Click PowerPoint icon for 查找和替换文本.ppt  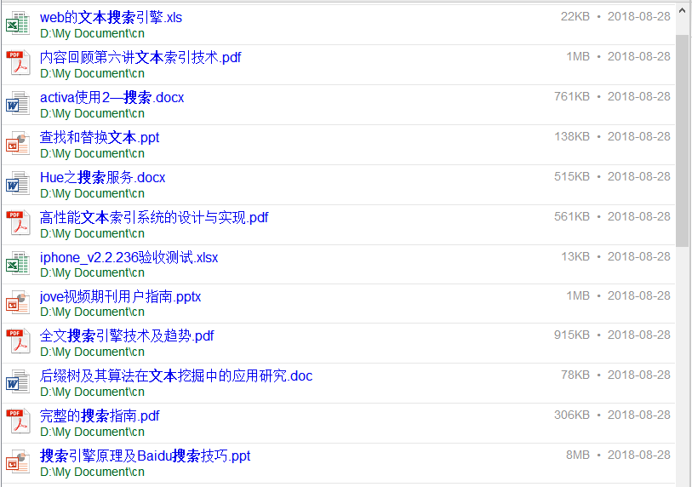(x=18, y=145)
